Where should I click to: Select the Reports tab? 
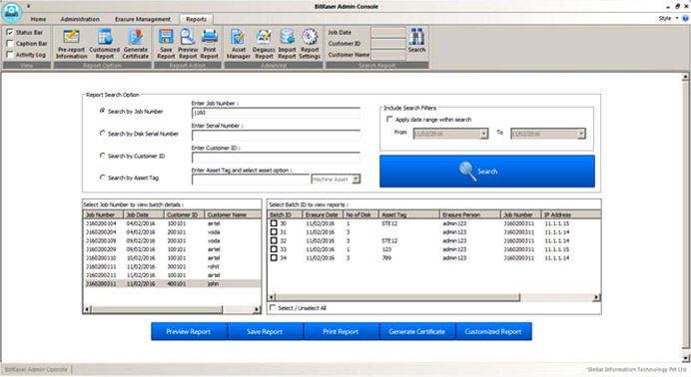pos(196,19)
